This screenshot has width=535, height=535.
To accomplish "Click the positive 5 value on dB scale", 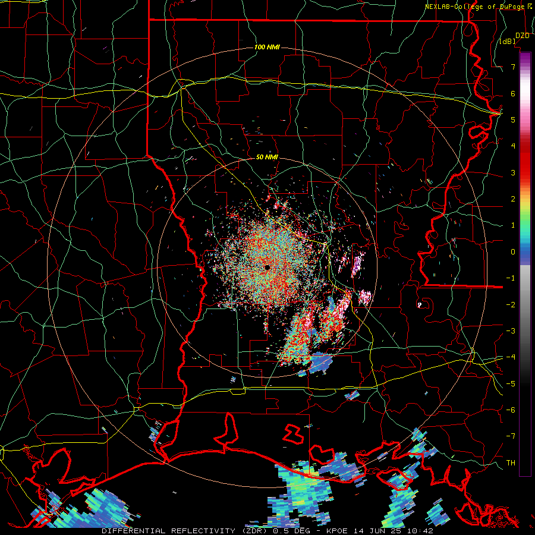I will click(x=513, y=119).
